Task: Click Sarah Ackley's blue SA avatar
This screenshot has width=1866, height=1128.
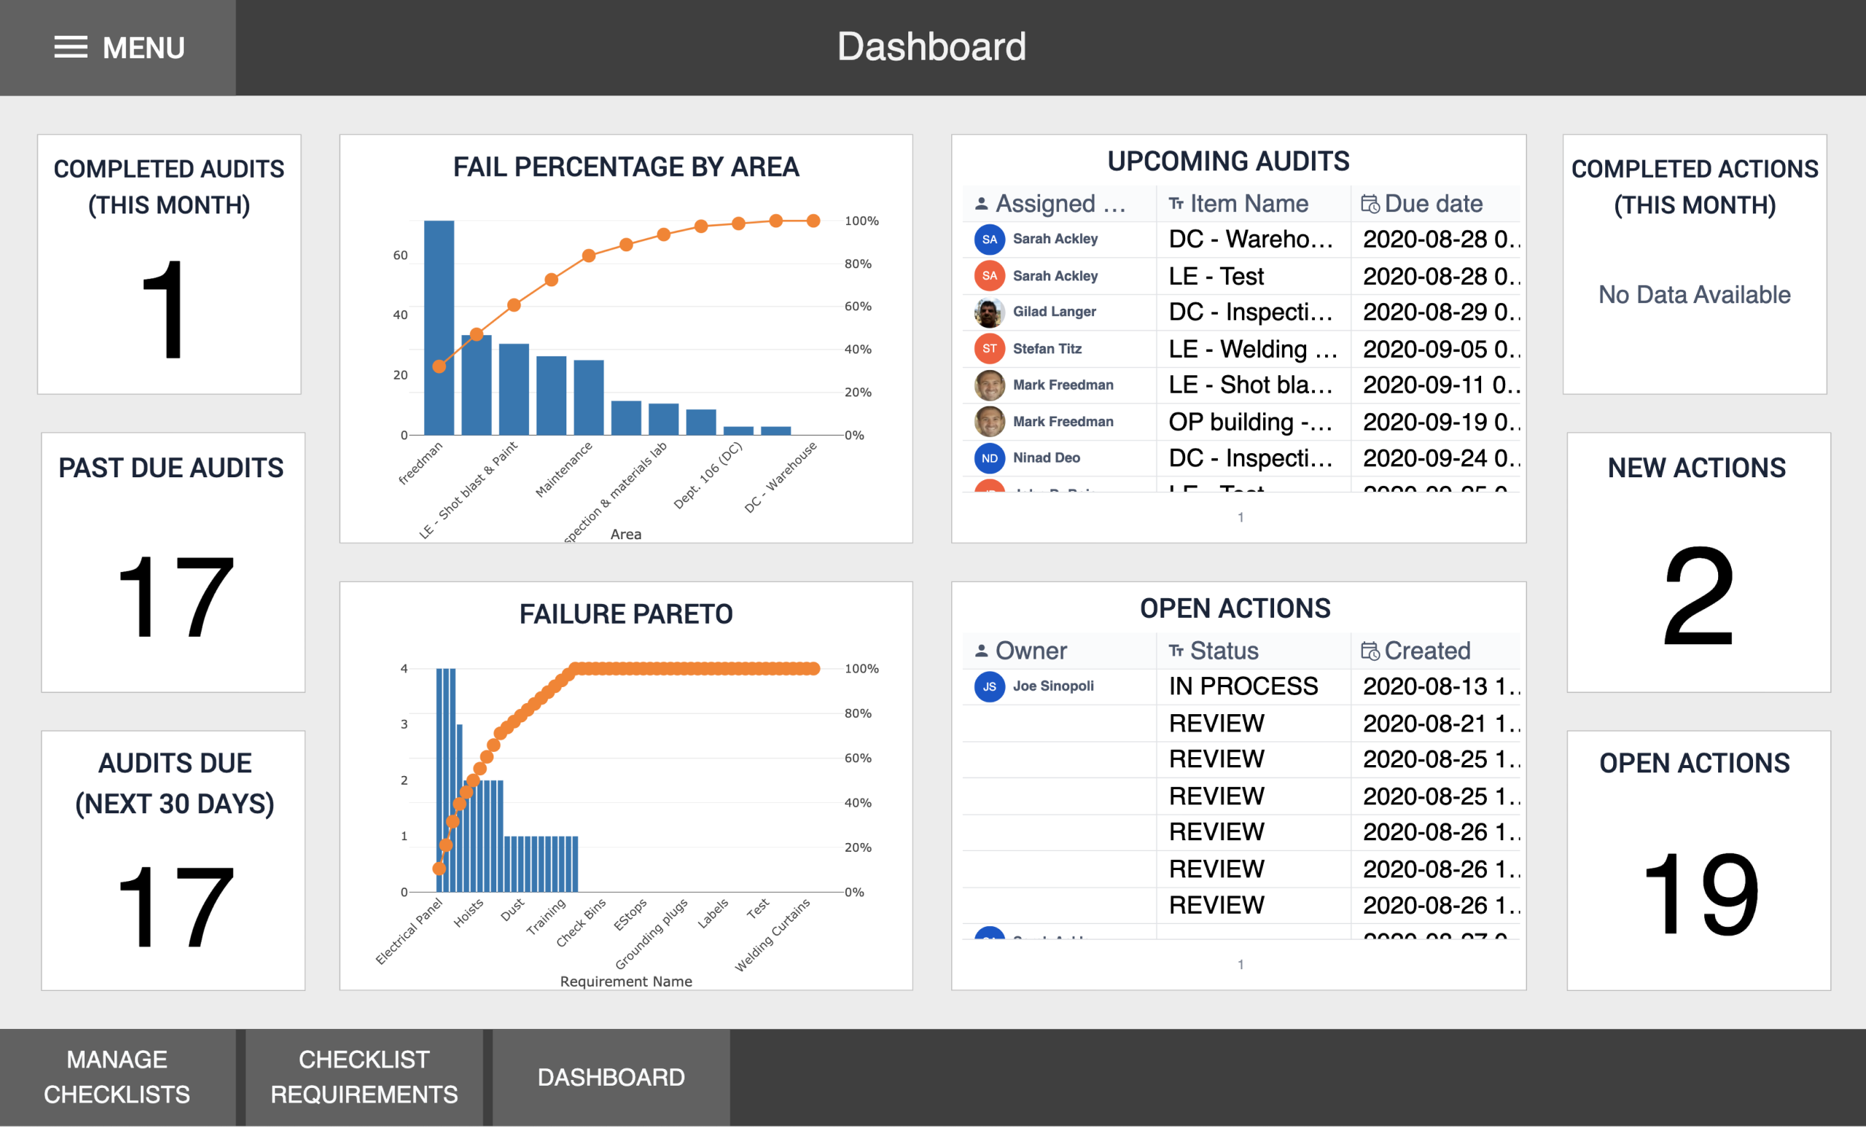Action: 989,238
